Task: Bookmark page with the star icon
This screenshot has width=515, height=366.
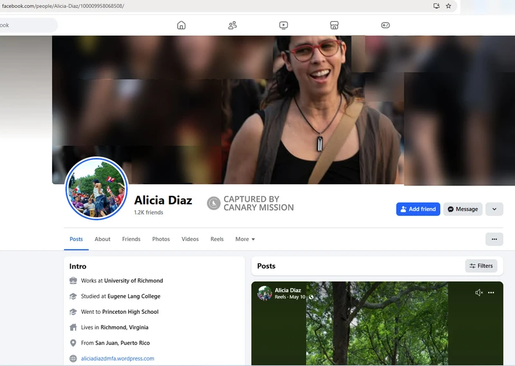Action: pyautogui.click(x=448, y=6)
